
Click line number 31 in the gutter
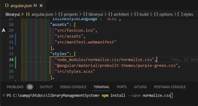pyautogui.click(x=11, y=42)
